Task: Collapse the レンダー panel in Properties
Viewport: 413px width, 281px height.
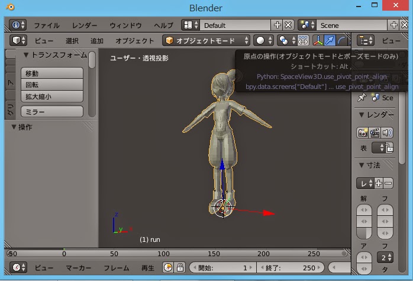Action: point(362,115)
